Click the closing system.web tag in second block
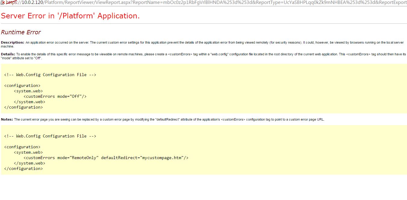The width and height of the screenshot is (407, 200). (x=30, y=163)
